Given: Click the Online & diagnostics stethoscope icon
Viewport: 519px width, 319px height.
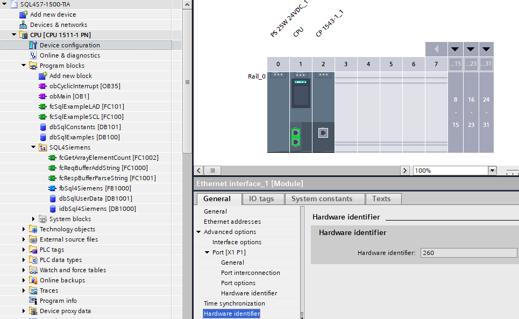Looking at the screenshot, I should [33, 55].
